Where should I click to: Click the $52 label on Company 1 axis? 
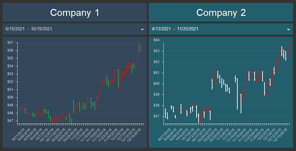click(x=10, y=82)
